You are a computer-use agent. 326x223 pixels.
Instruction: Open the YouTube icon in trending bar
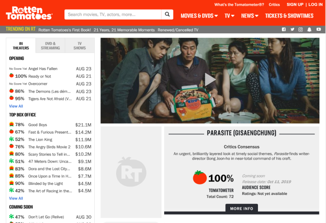319,29
